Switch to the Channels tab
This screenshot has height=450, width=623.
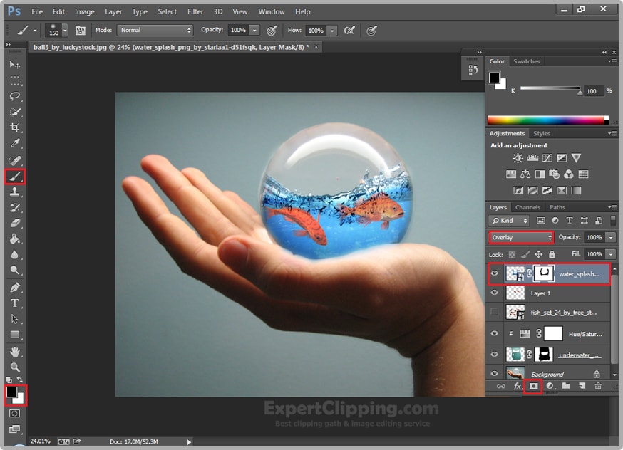tap(527, 207)
